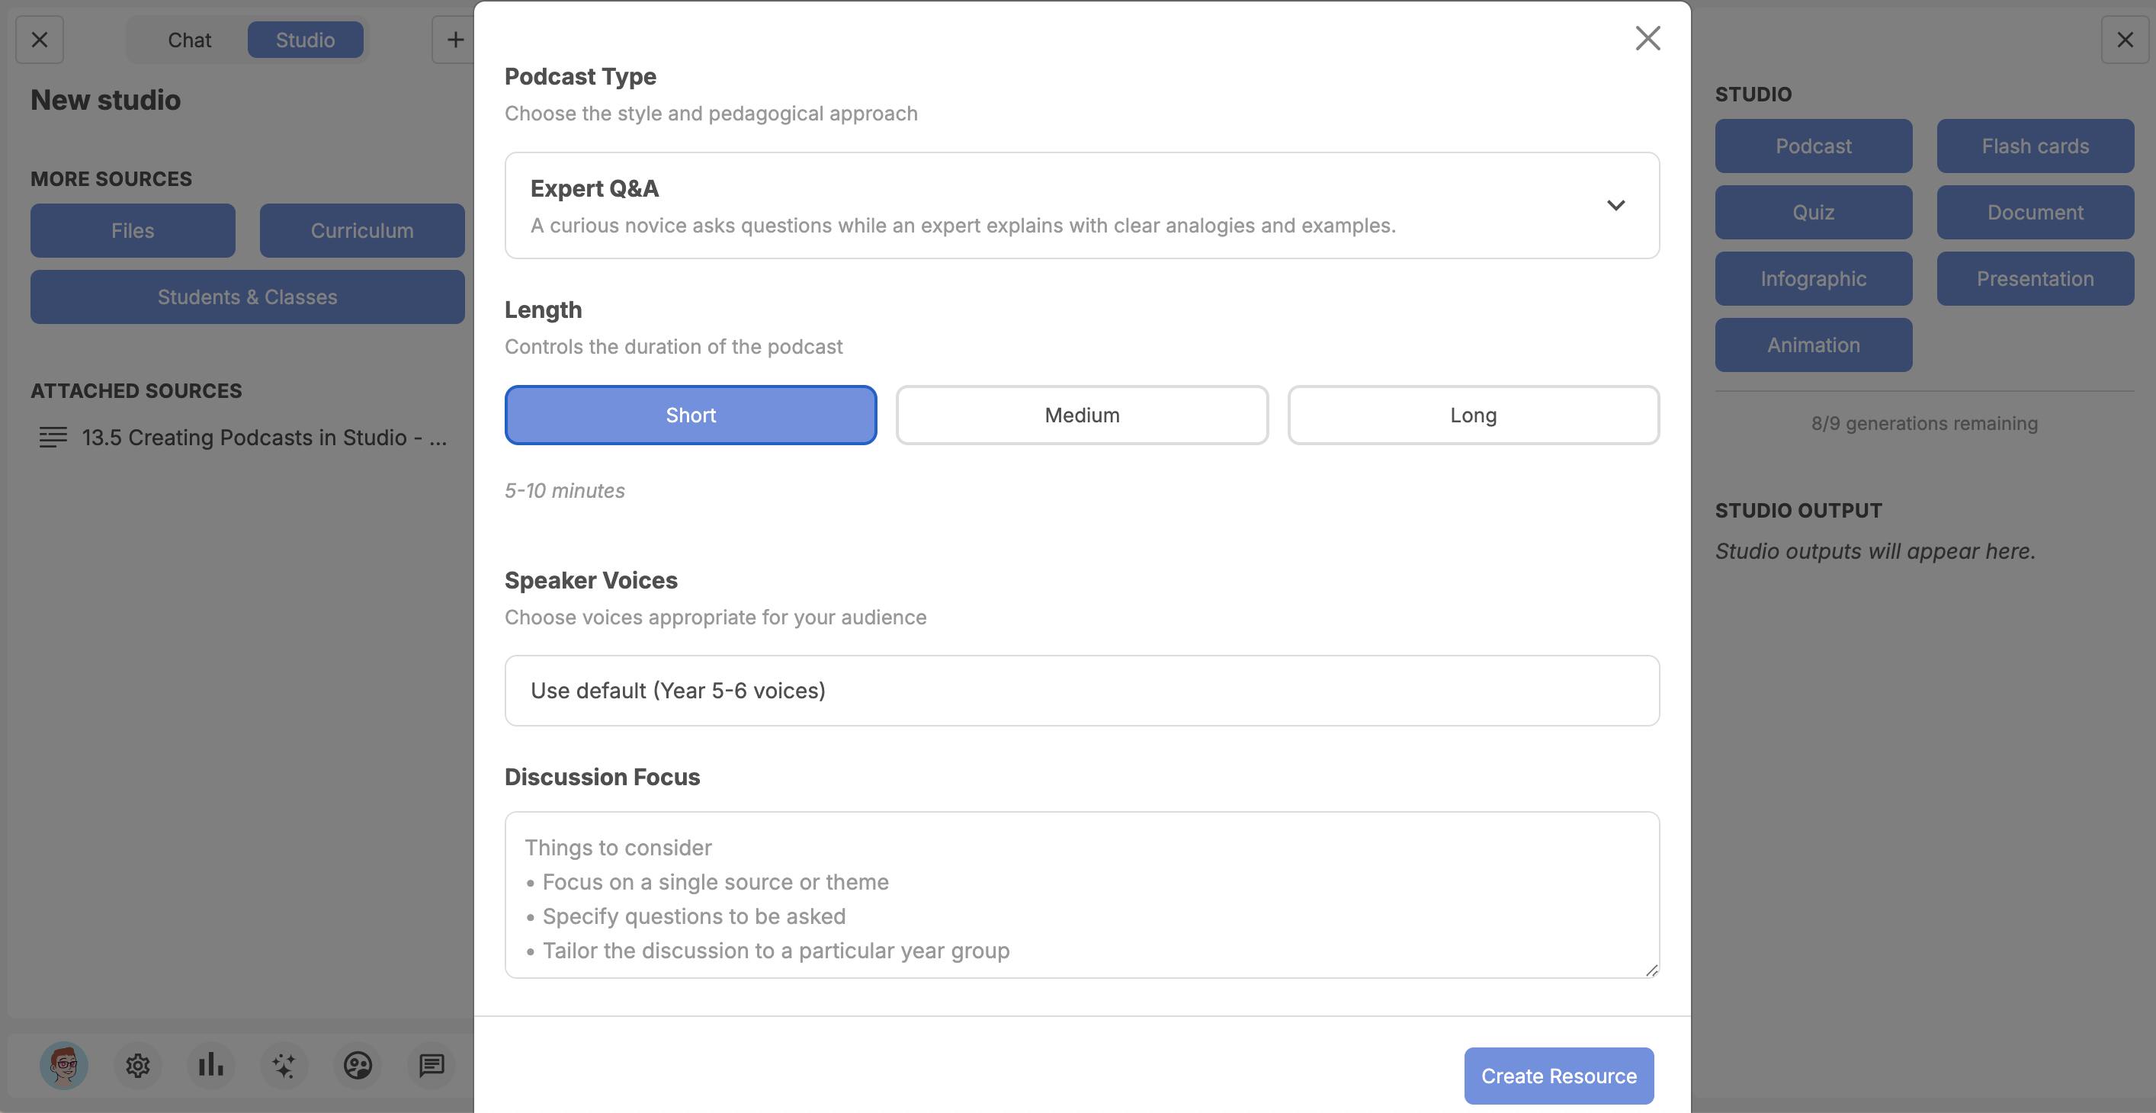
Task: Select Long podcast length
Action: [1473, 415]
